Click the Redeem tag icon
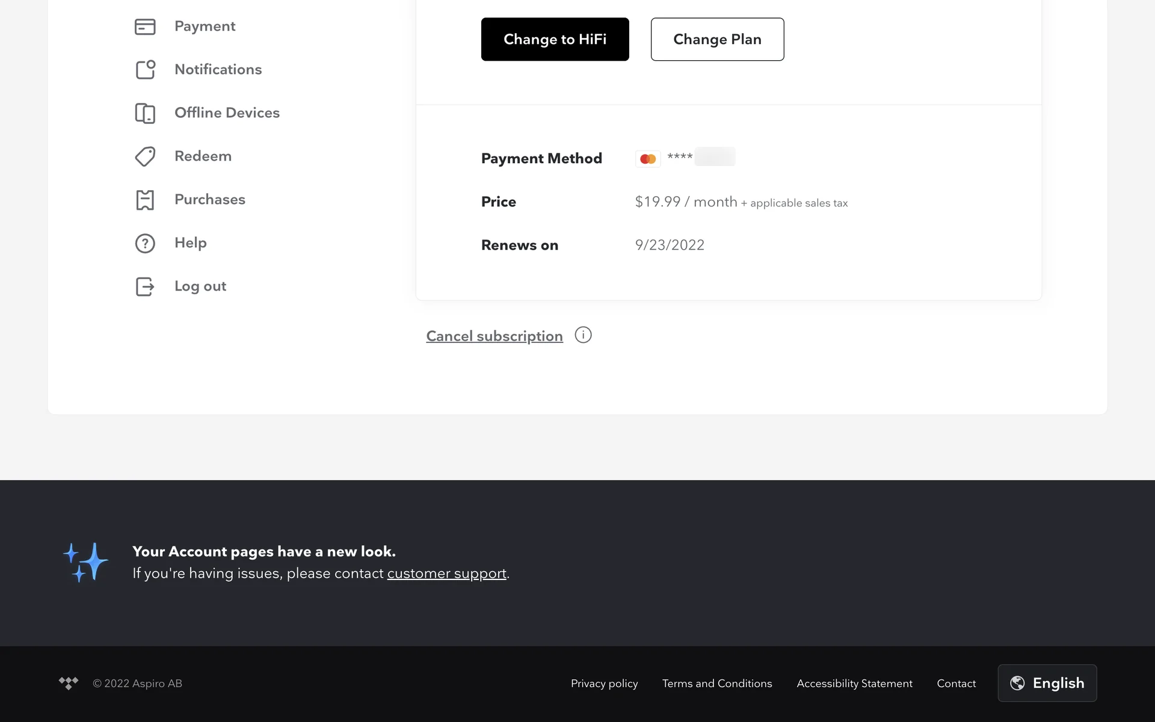The height and width of the screenshot is (722, 1155). (x=145, y=156)
